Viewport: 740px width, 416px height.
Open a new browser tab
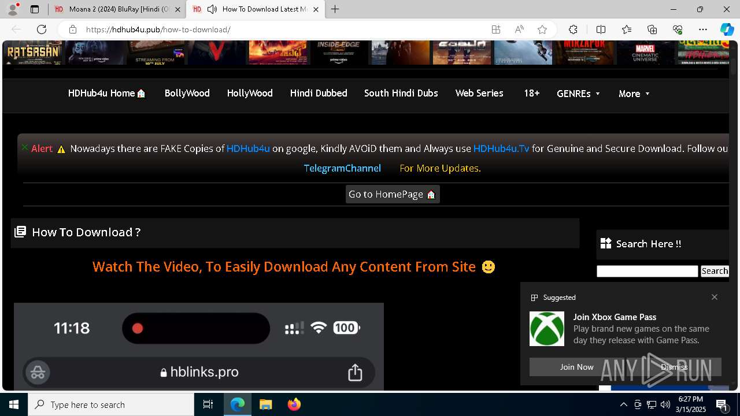point(335,9)
